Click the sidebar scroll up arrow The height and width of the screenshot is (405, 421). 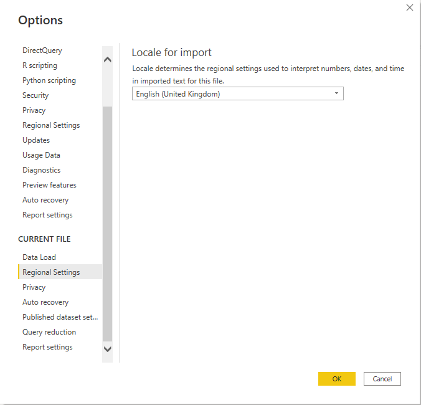(107, 59)
